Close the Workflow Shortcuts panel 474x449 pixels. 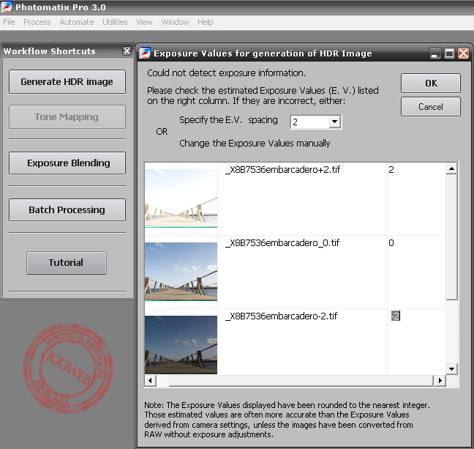tap(127, 51)
